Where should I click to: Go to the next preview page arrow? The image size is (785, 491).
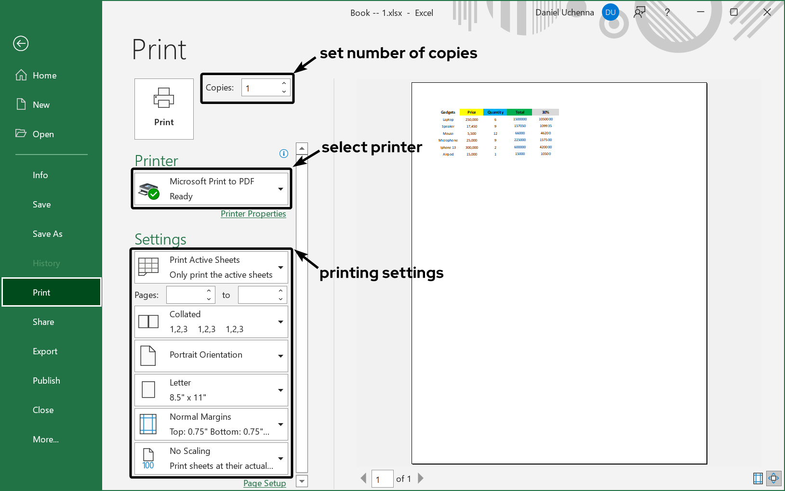[421, 478]
